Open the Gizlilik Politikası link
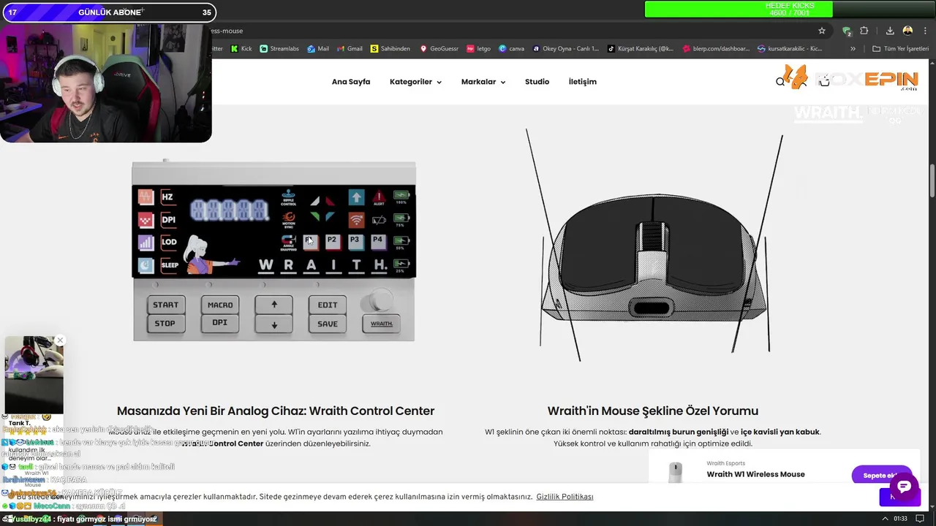This screenshot has width=936, height=526. coord(565,497)
